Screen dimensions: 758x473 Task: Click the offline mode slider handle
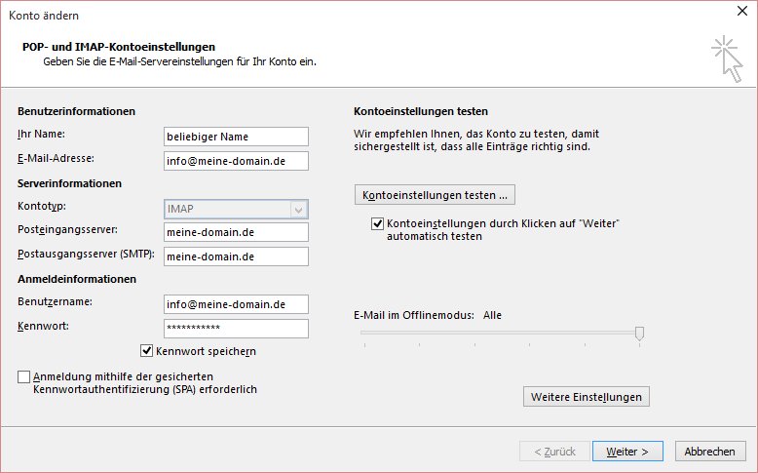tap(639, 334)
